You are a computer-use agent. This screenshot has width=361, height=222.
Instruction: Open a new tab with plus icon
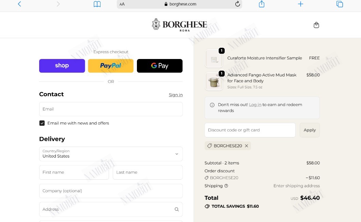tap(300, 4)
